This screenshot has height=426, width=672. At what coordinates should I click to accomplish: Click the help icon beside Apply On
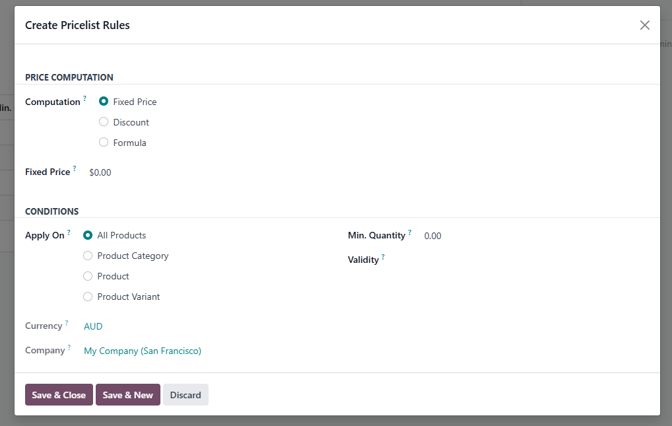pyautogui.click(x=69, y=232)
